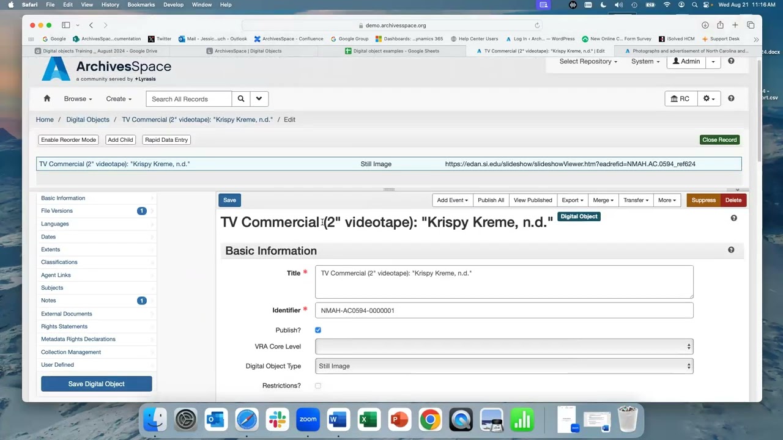Open the search options caret dropdown
Viewport: 783px width, 440px height.
click(259, 98)
